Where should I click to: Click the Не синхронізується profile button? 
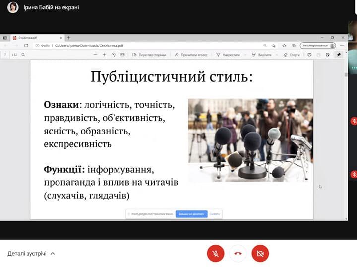click(318, 45)
